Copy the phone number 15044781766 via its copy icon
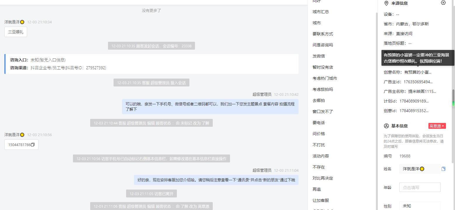 tap(33, 145)
